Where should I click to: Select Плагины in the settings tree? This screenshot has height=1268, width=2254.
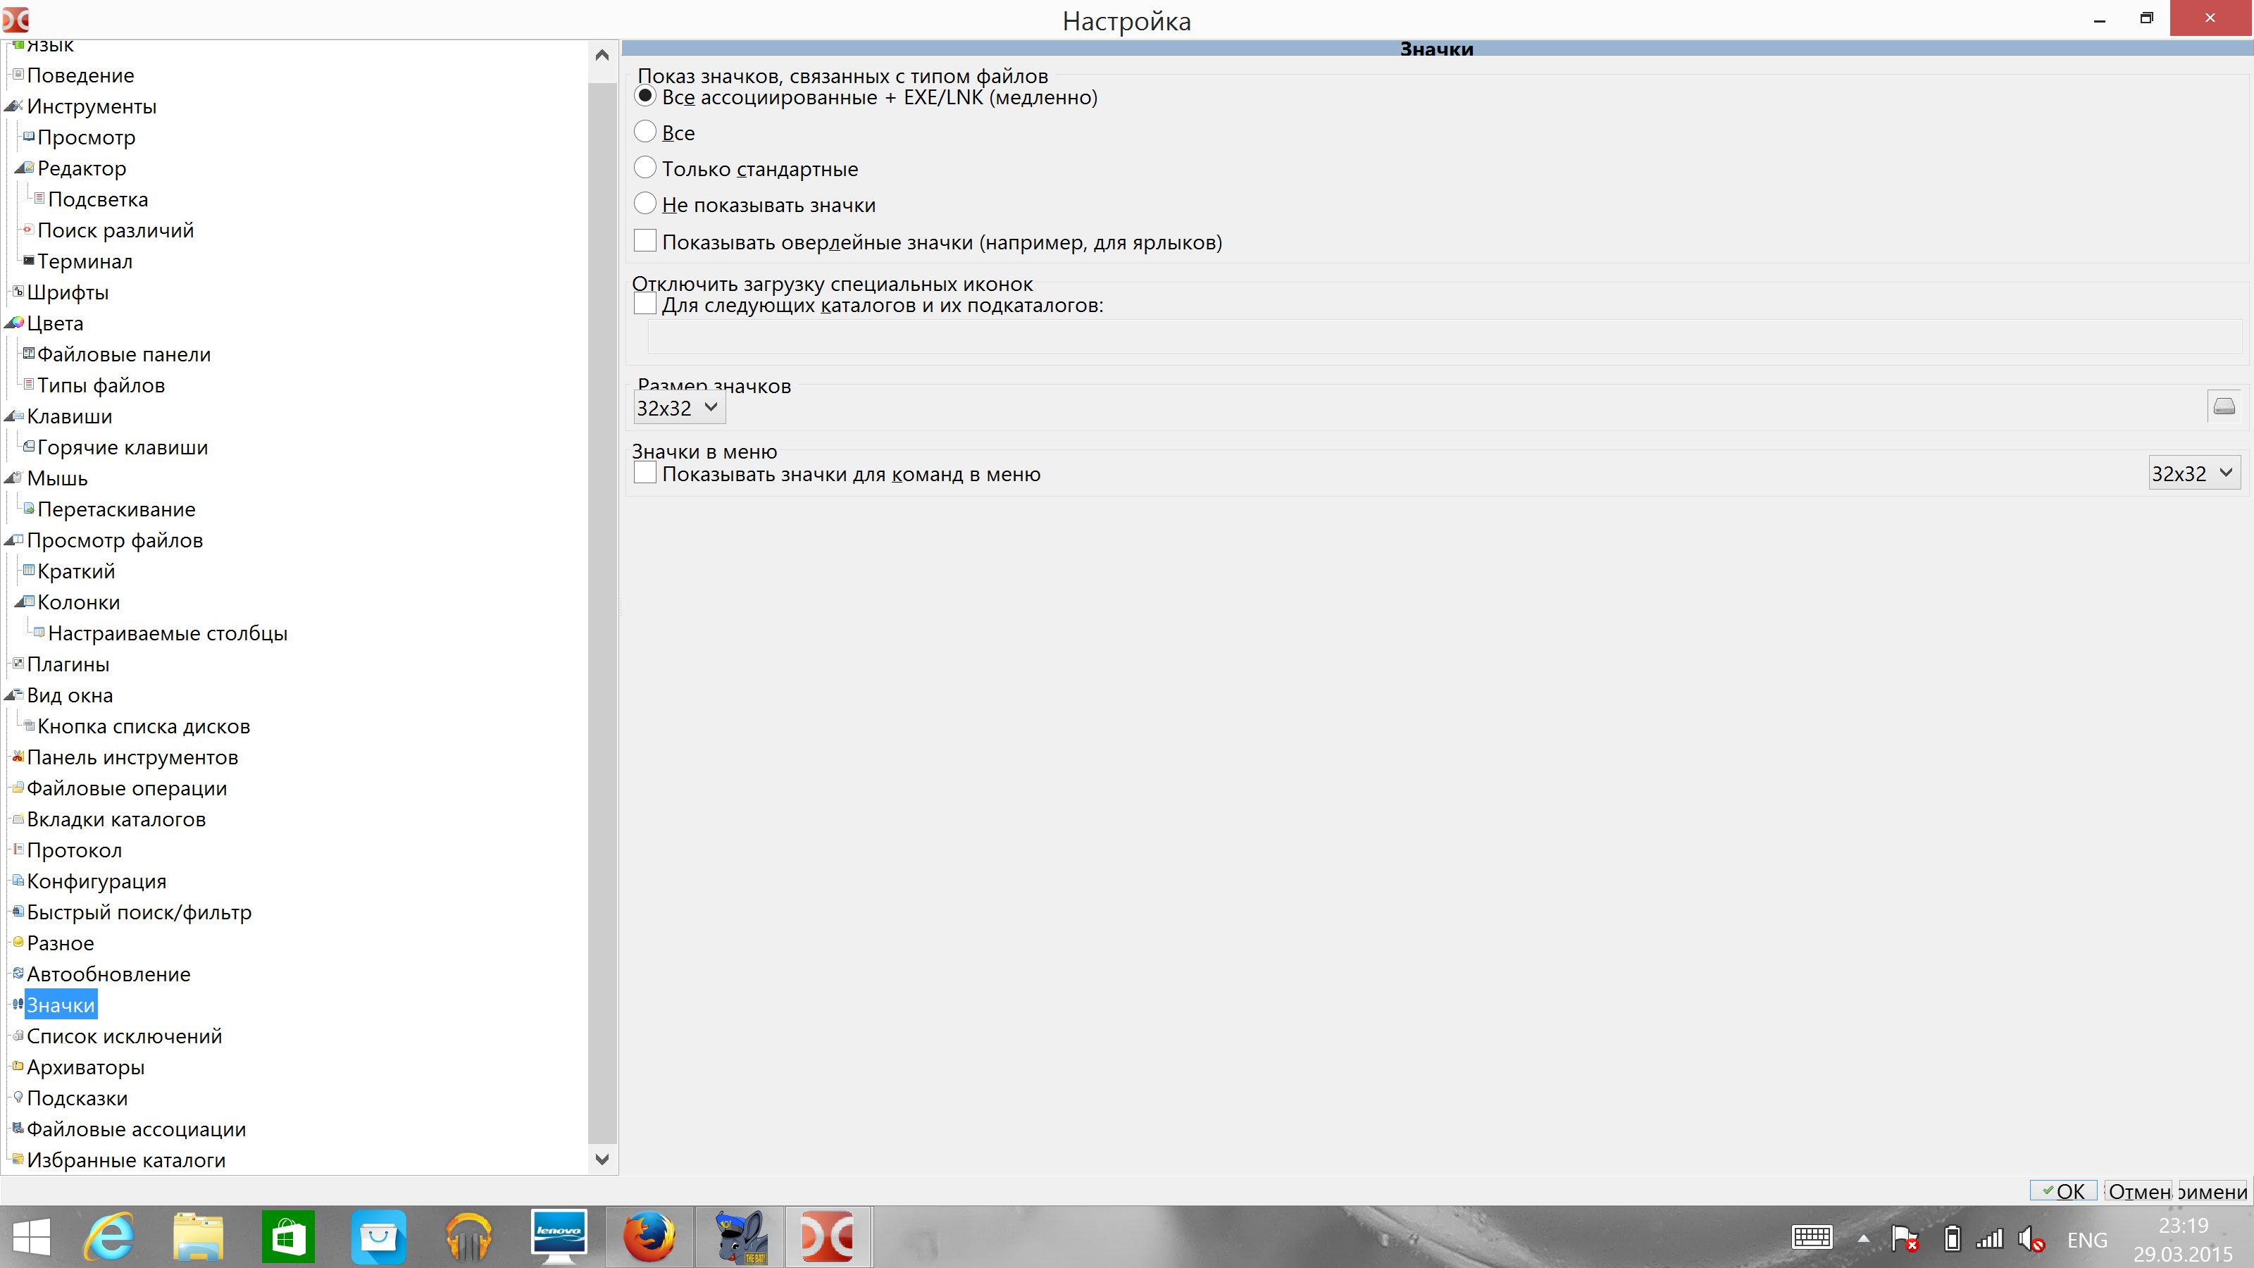(x=68, y=664)
